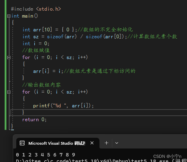Click the CSDN watermark text
The image size is (187, 162).
click(167, 156)
